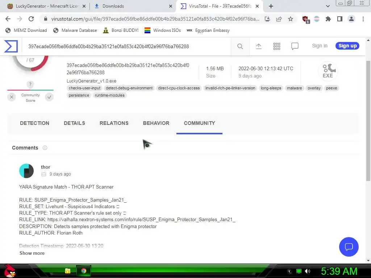Click the Community Score question mark

(x=30, y=84)
